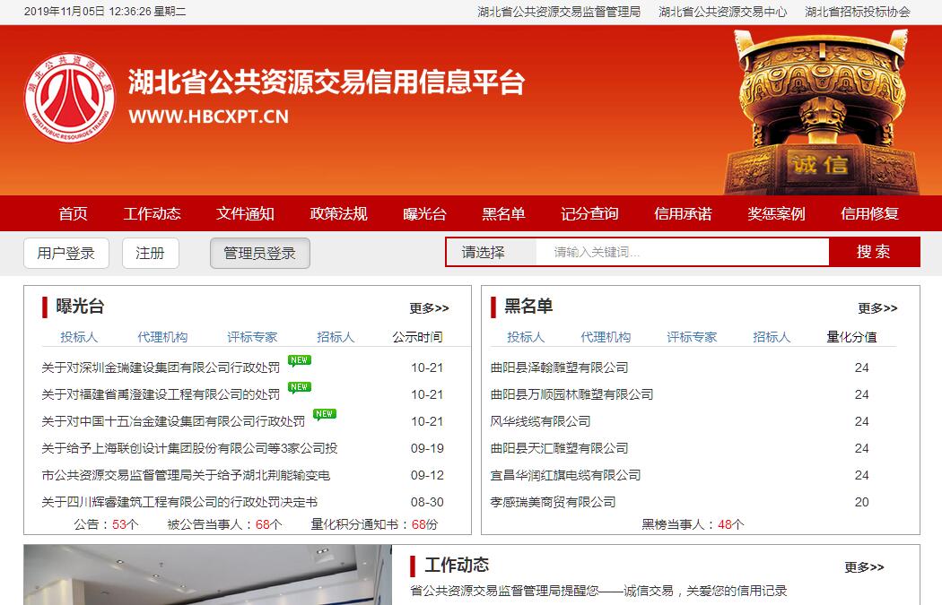
Task: Click the golden tripod 诚信 image
Action: point(818,112)
